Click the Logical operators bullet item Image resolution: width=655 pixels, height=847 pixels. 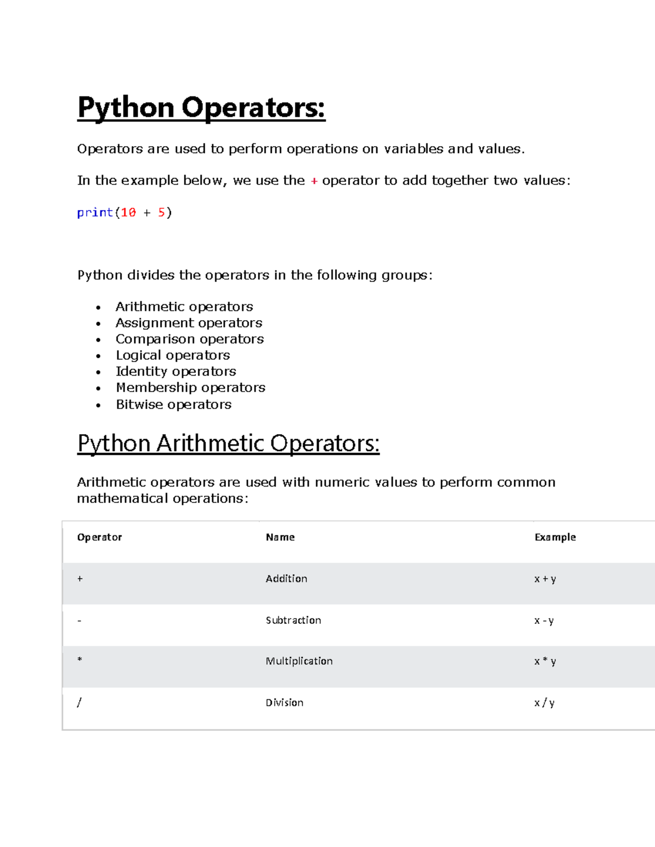(x=172, y=355)
